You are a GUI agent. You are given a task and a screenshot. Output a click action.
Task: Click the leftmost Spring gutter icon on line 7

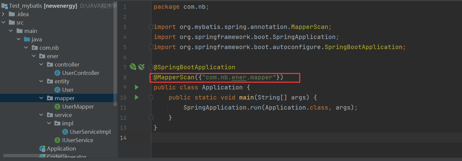[133, 67]
